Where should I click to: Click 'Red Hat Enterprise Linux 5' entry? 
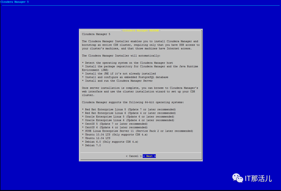point(129,110)
